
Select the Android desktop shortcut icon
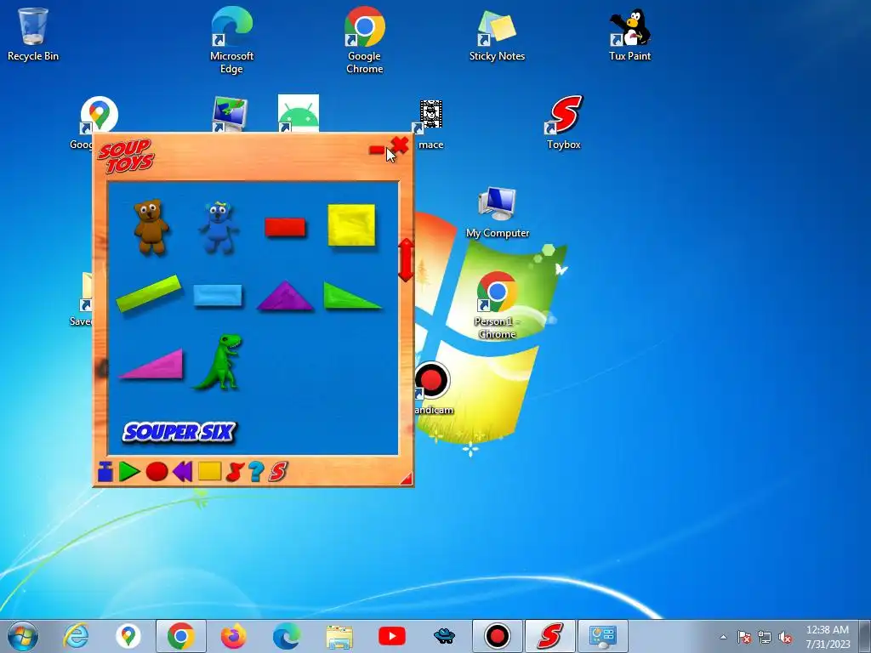click(x=299, y=113)
